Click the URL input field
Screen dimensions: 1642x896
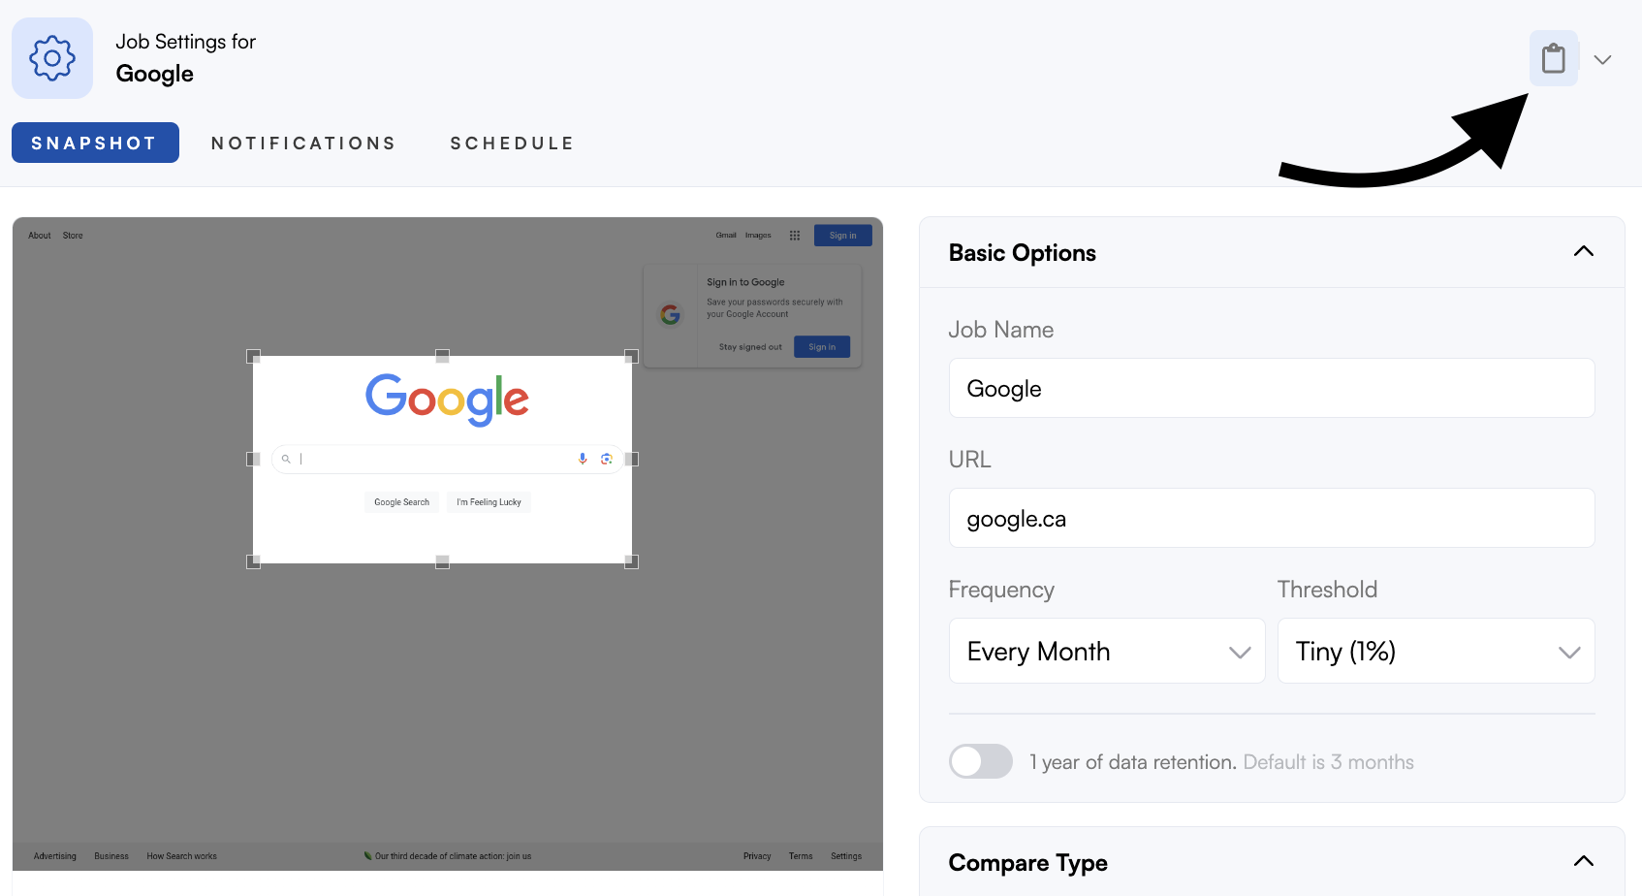pyautogui.click(x=1272, y=518)
